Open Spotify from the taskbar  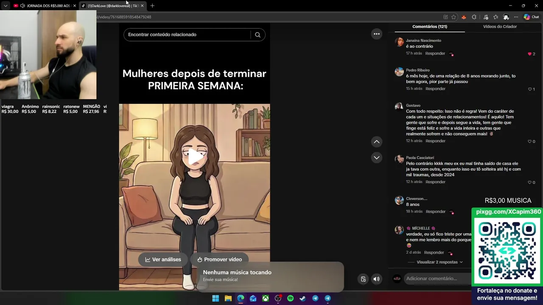click(x=290, y=298)
